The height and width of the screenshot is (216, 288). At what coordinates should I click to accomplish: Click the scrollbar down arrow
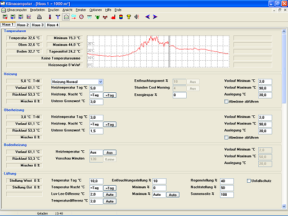(284, 206)
